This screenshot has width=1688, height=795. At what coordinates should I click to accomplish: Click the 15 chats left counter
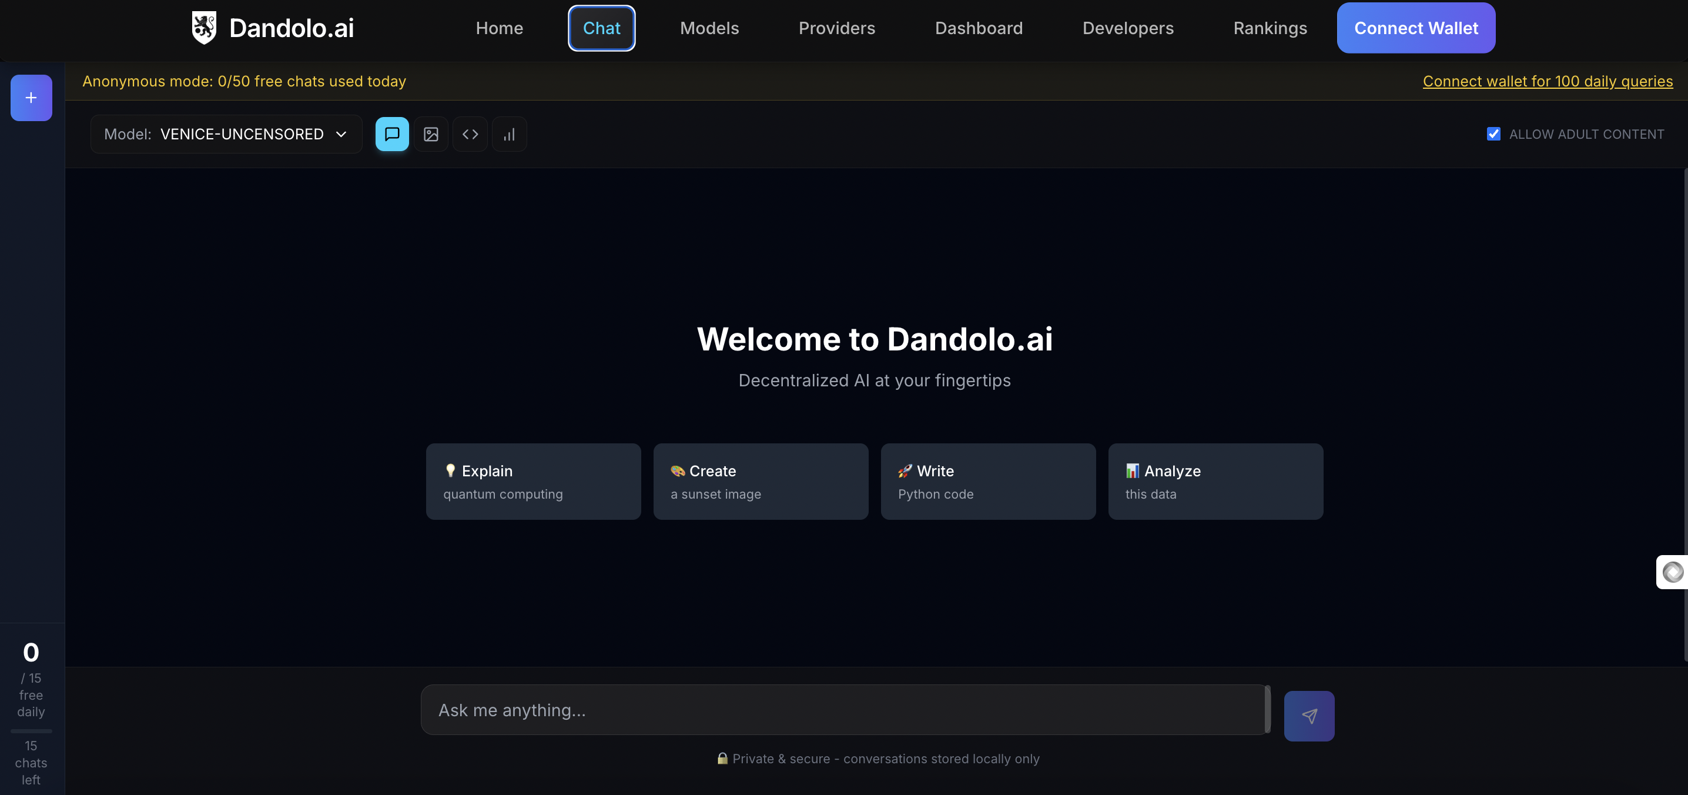pos(31,763)
